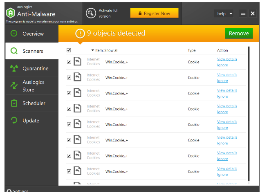Image resolution: width=260 pixels, height=193 pixels.
Task: Uncheck the seventh Win.Cookie item checkbox
Action: pyautogui.click(x=69, y=156)
